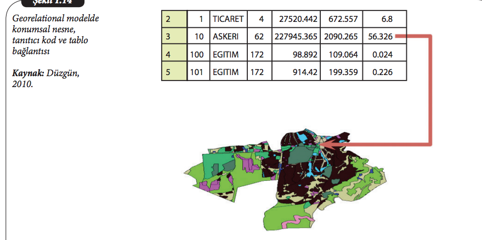This screenshot has width=482, height=240.
Task: Click the TICARET cell in the table
Action: coord(228,19)
